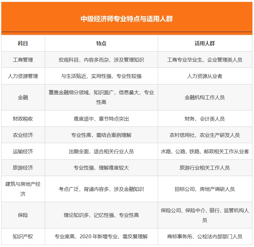
Task: Click 难度适中，章节特点突出 cell
Action: (x=101, y=119)
